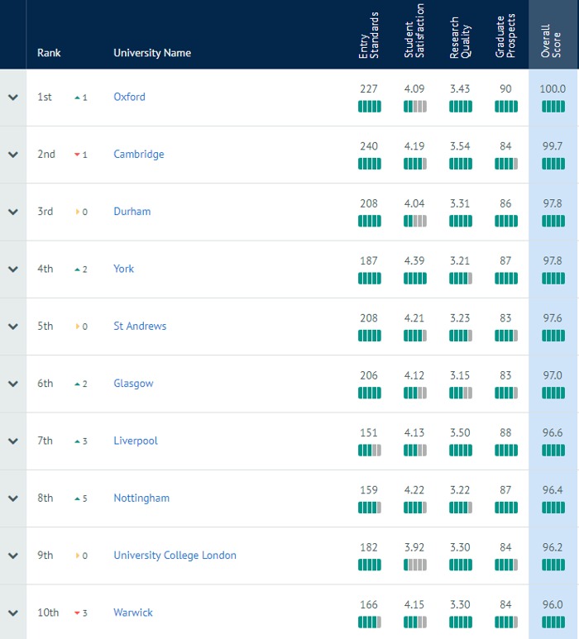
Task: Click Glasgow's Research Quality bar indicator
Action: coord(461,393)
